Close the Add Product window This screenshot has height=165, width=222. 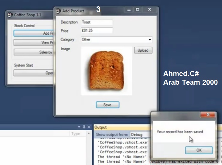(x=149, y=10)
